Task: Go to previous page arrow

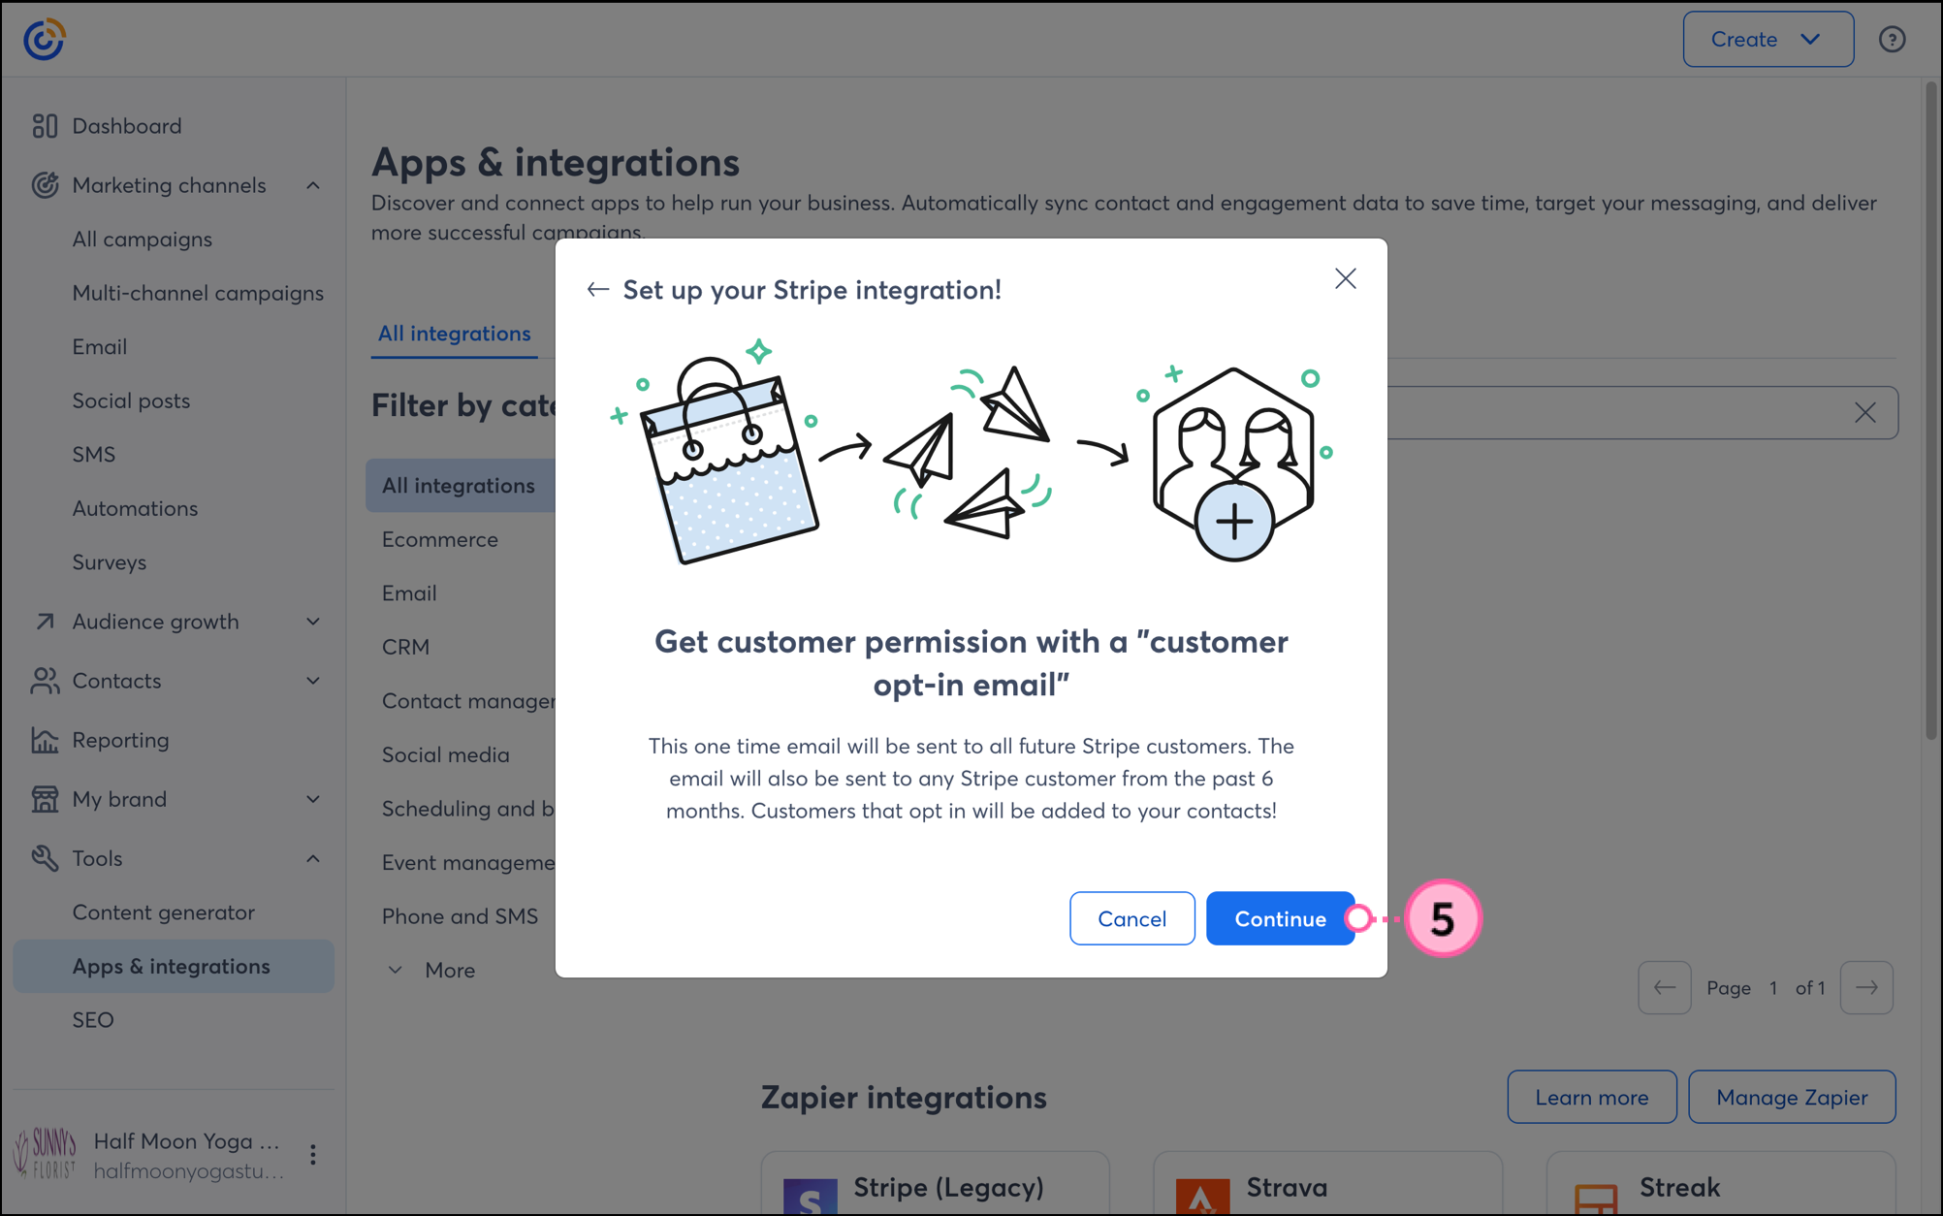Action: 1665,988
